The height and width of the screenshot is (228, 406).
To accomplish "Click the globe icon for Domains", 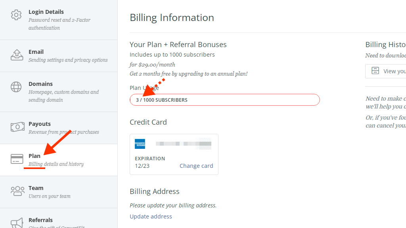I will [16, 87].
